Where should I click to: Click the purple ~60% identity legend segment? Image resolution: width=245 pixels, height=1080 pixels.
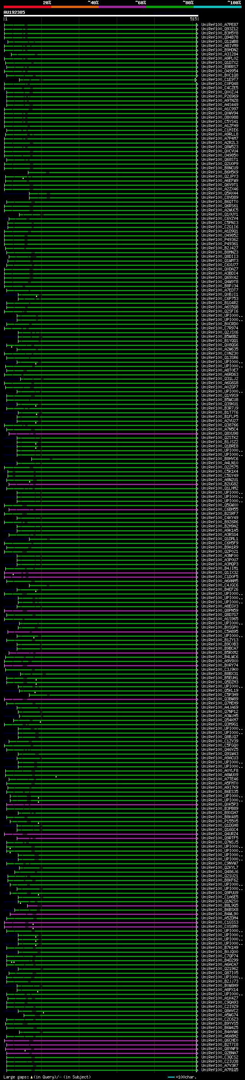tap(122, 7)
